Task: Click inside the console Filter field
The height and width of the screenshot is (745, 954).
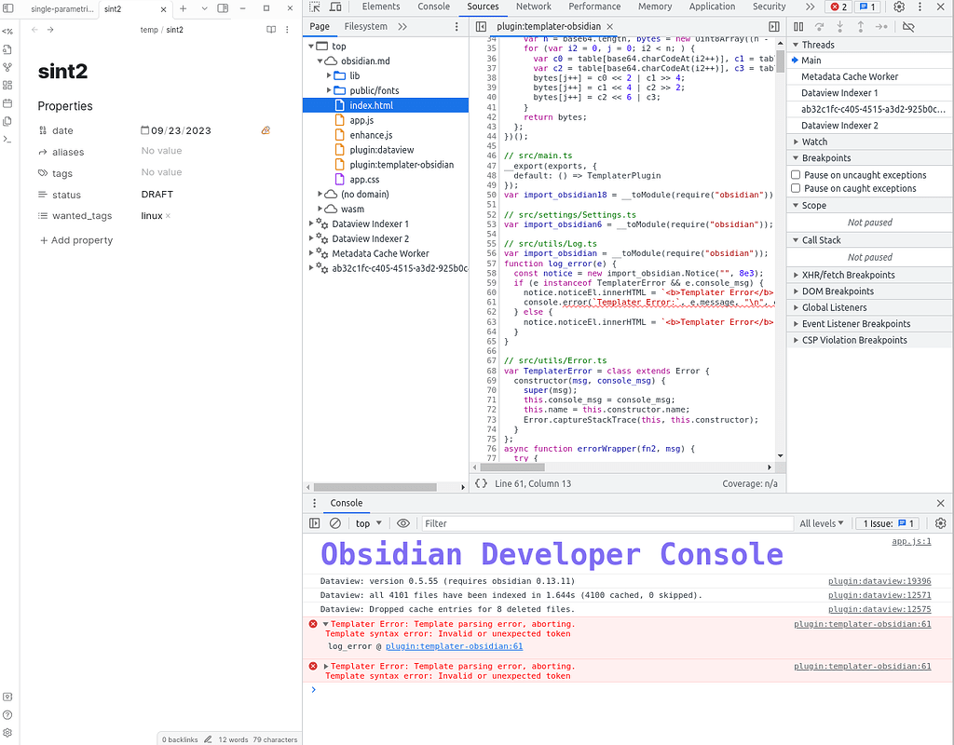Action: (x=512, y=522)
